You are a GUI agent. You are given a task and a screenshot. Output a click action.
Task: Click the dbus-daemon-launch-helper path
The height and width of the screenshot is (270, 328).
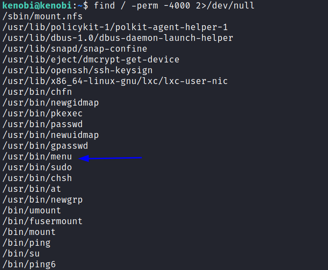coord(118,38)
